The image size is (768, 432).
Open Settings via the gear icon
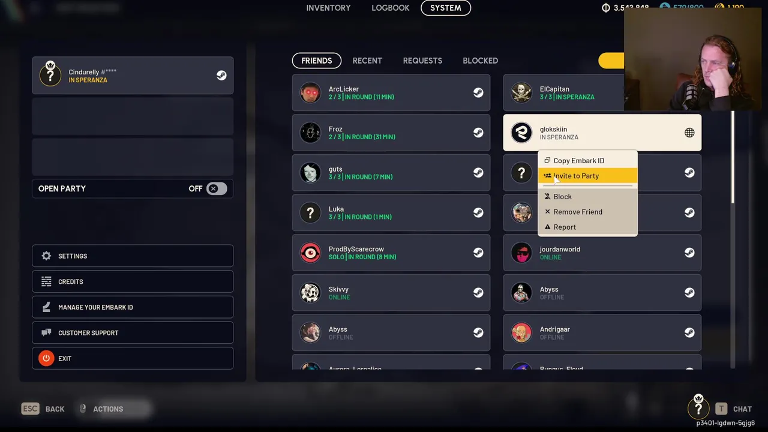[46, 256]
